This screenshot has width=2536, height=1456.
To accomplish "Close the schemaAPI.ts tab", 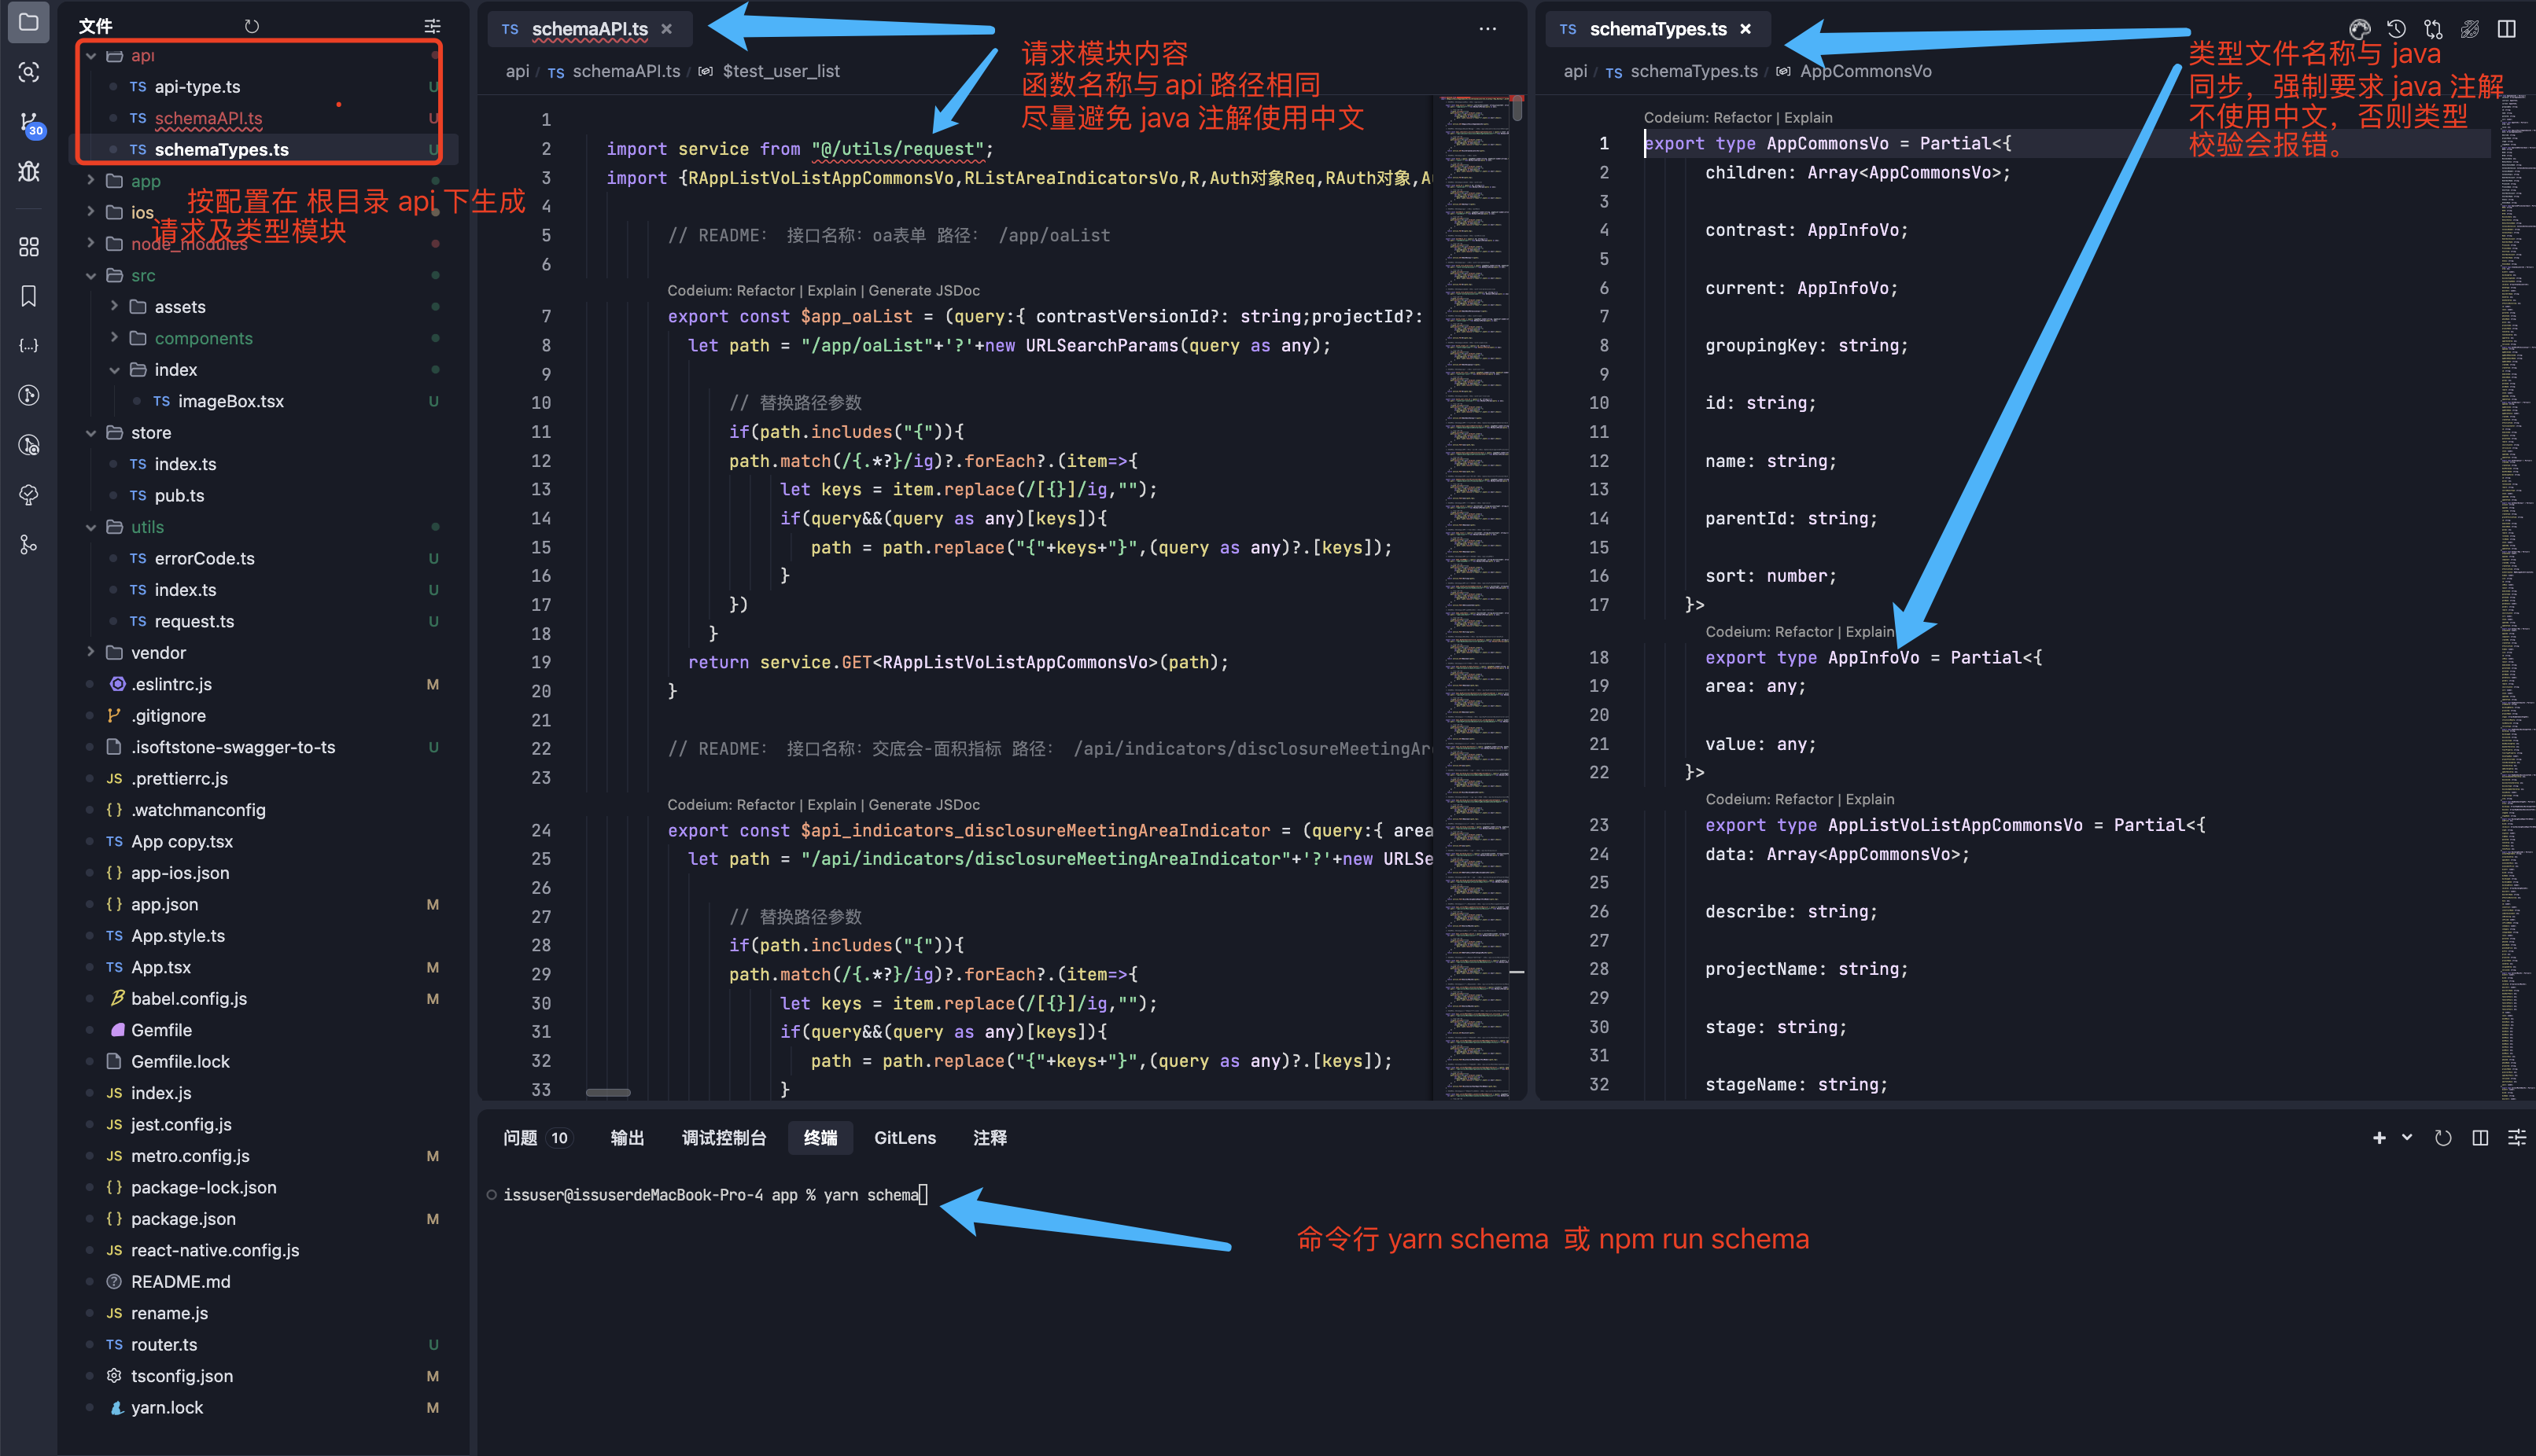I will pyautogui.click(x=667, y=29).
